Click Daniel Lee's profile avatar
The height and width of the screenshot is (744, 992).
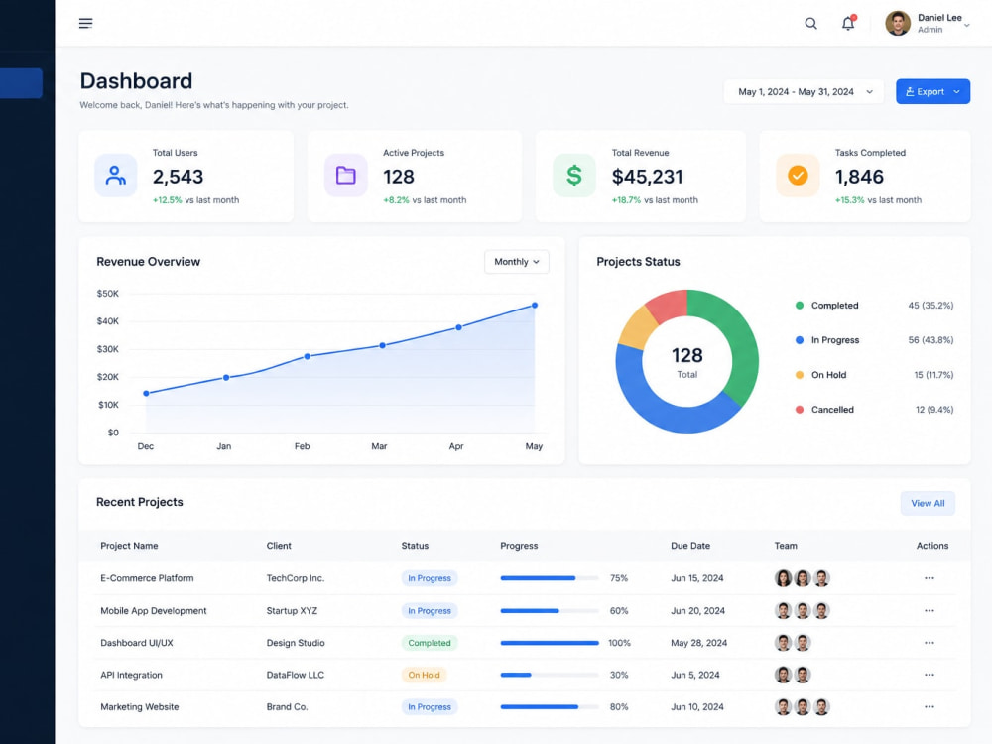(x=897, y=24)
